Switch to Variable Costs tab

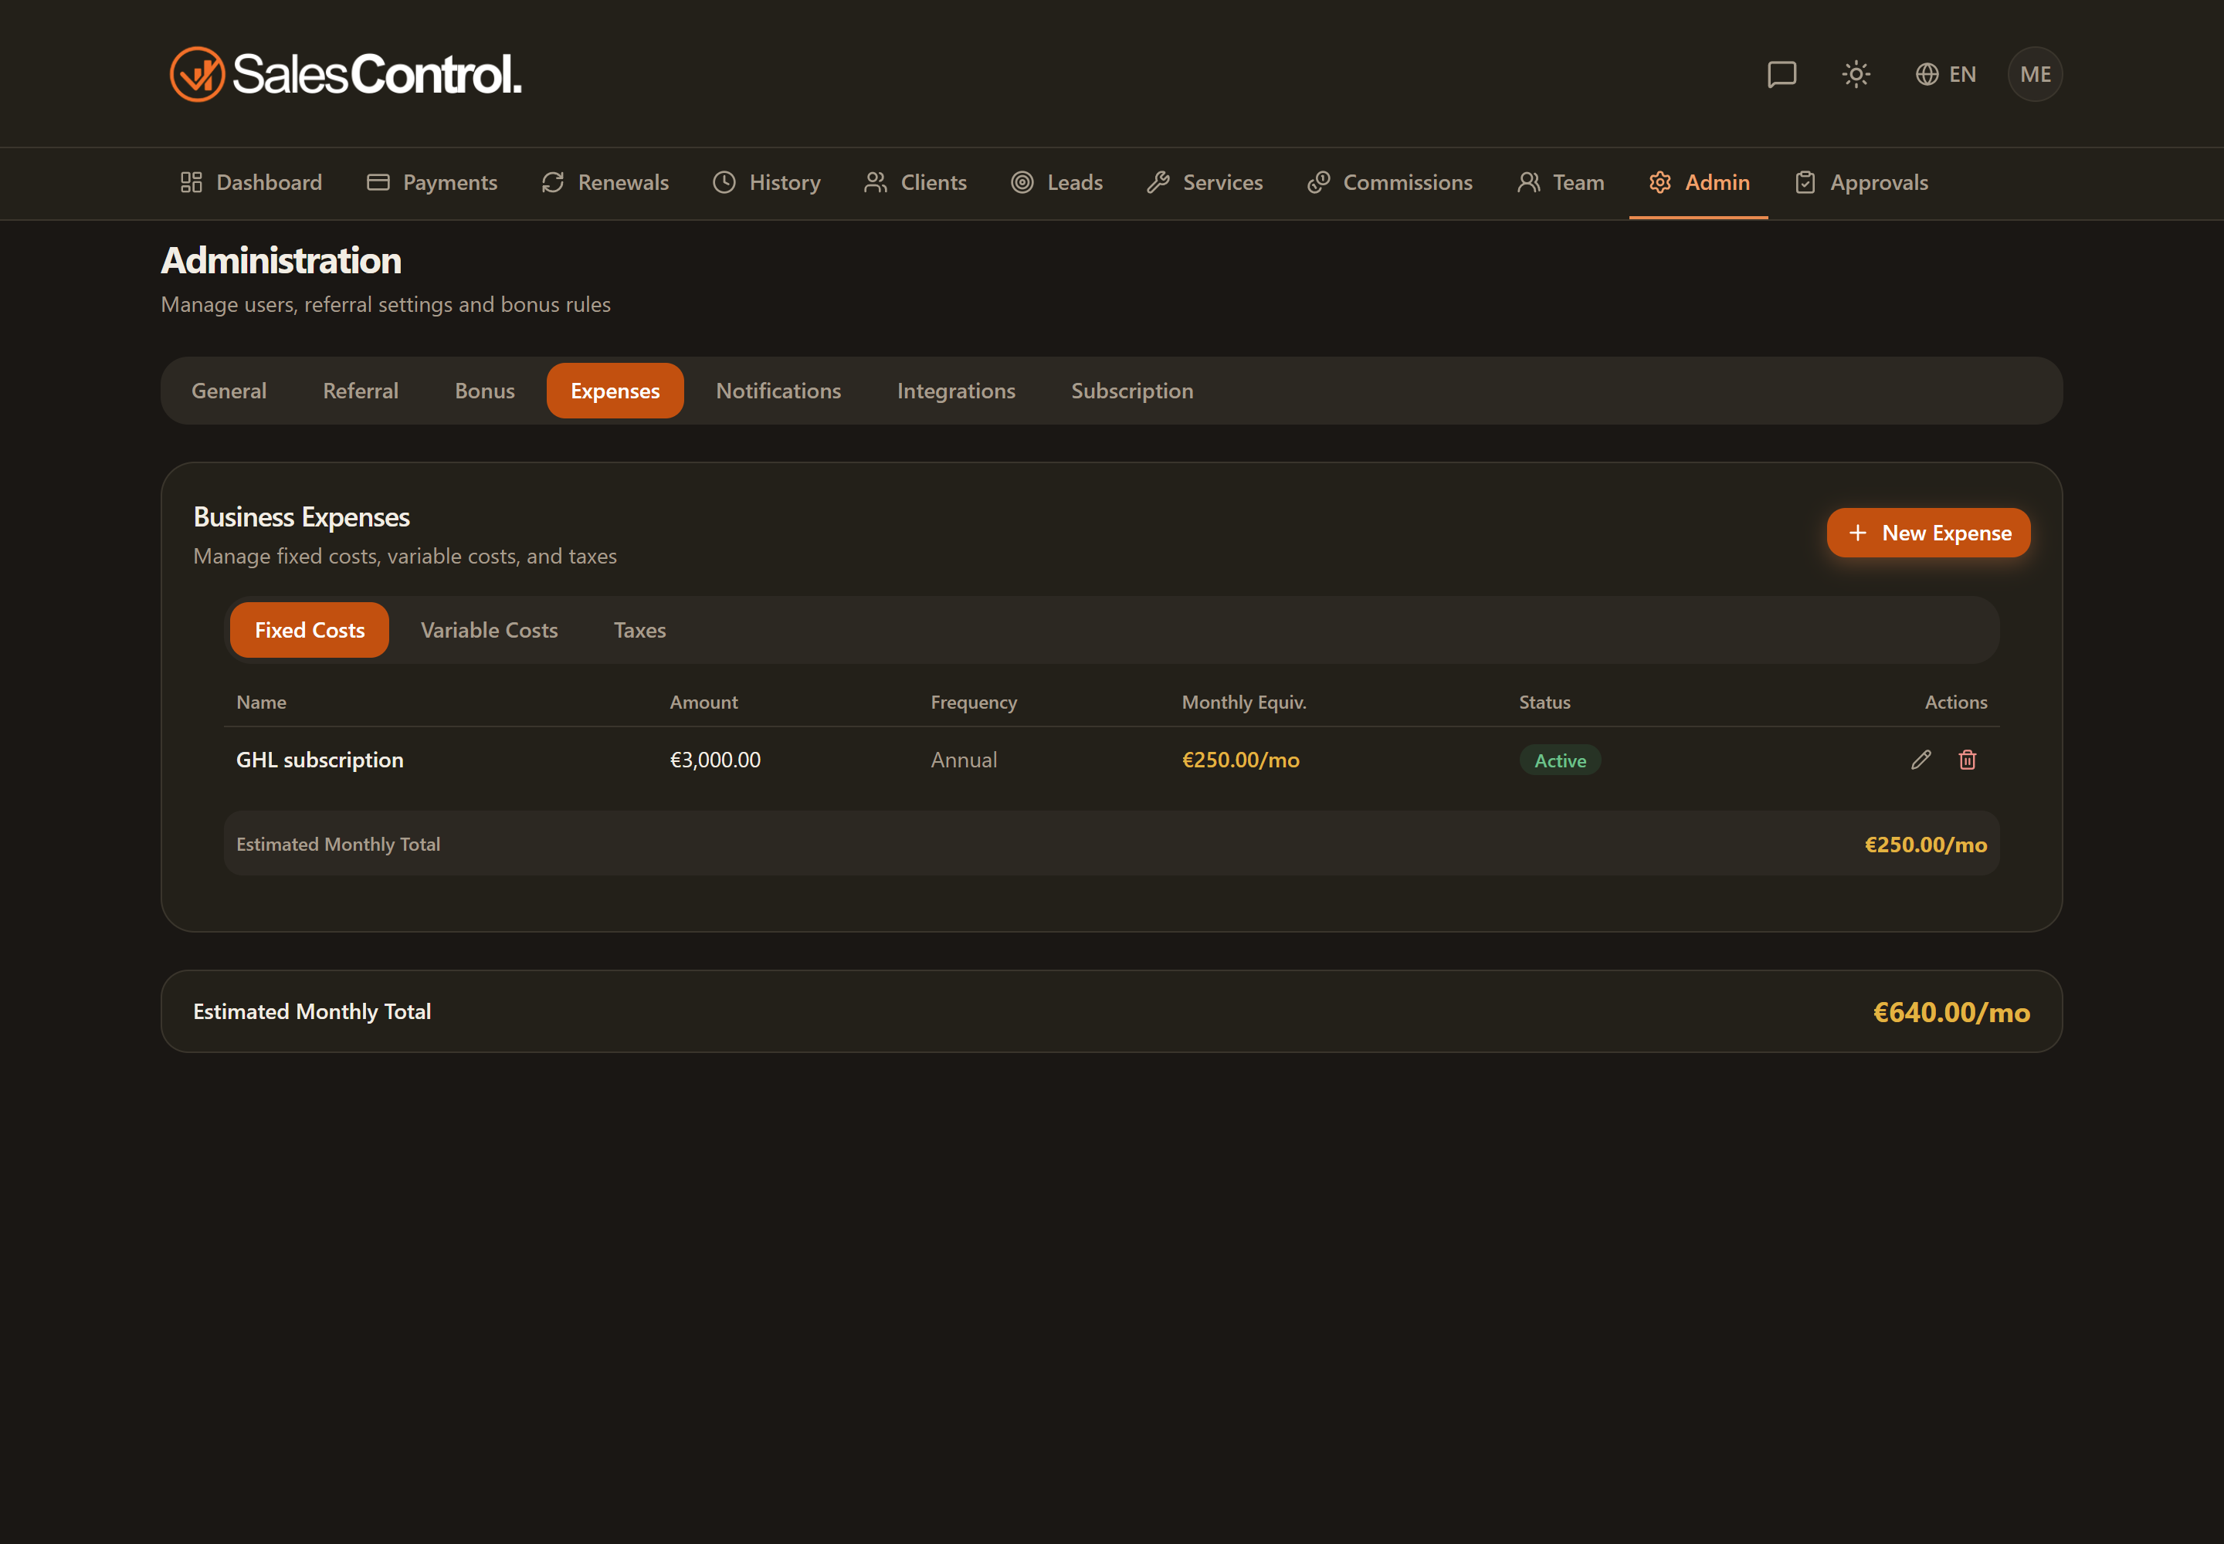(489, 630)
